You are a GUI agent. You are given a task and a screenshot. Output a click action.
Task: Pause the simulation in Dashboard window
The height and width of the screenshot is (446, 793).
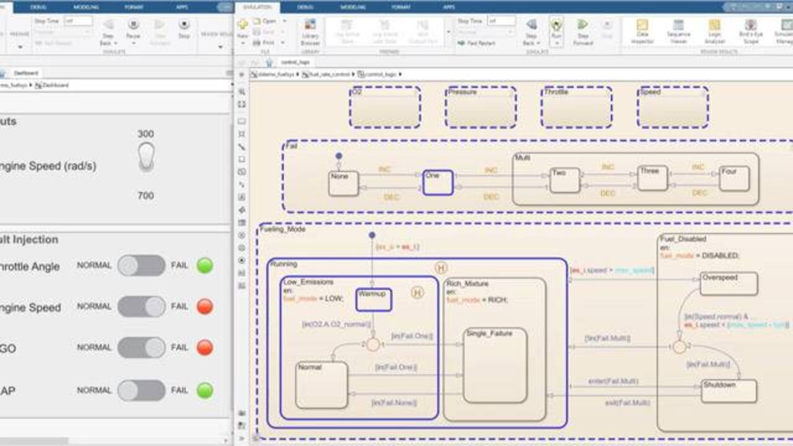tap(133, 28)
